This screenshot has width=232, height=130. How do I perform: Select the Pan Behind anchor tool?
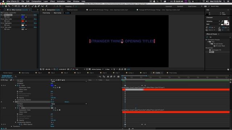pyautogui.click(x=19, y=6)
